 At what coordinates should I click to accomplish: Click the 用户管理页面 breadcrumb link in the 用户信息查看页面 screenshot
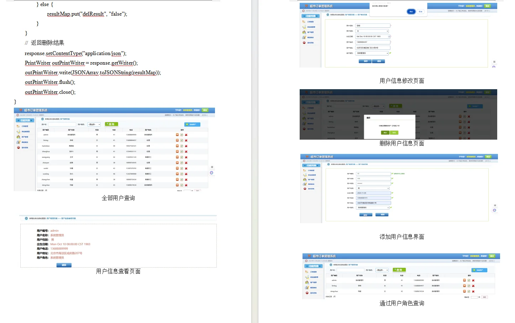point(52,219)
